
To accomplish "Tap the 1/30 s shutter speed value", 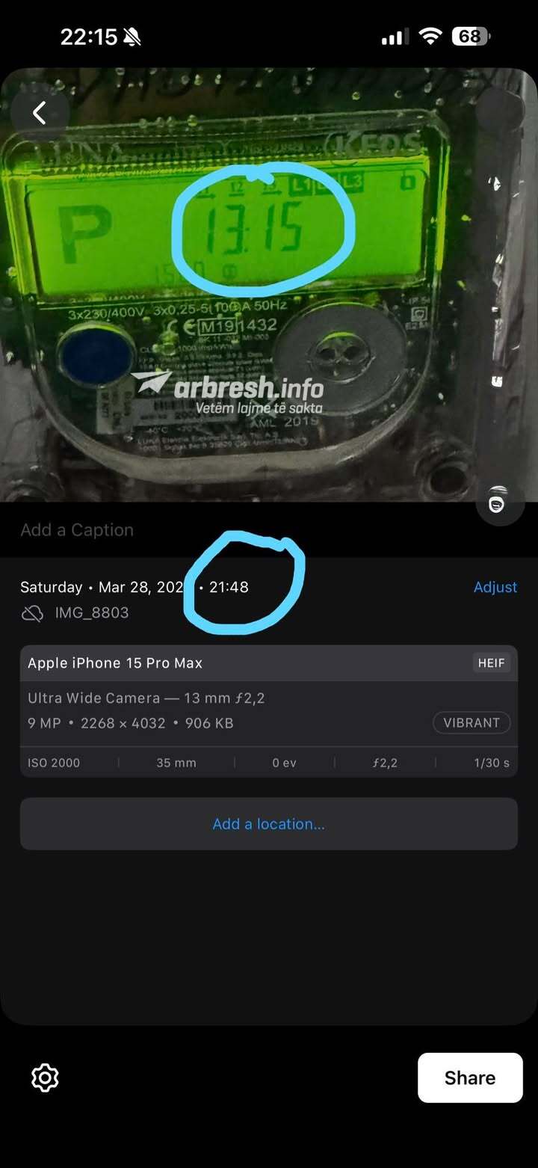I will click(492, 763).
